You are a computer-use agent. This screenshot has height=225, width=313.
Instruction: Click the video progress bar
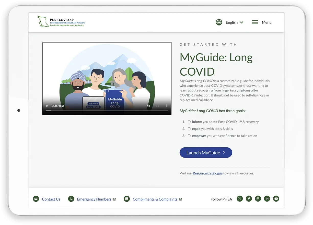coord(107,111)
